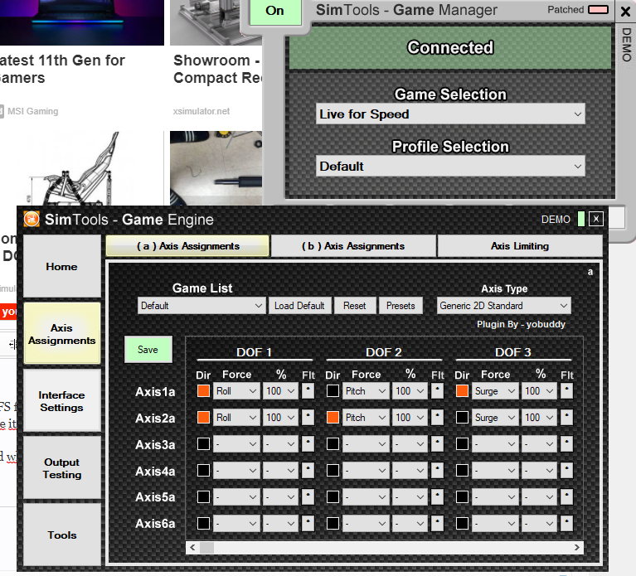Open the latest 11th Gen for gamers article

point(62,69)
